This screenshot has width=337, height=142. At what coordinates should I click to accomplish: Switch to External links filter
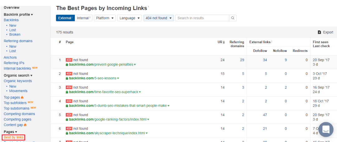[x=65, y=18]
